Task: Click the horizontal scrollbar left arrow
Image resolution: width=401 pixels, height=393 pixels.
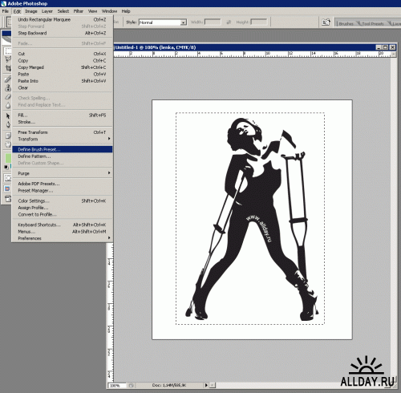Action: (212, 385)
